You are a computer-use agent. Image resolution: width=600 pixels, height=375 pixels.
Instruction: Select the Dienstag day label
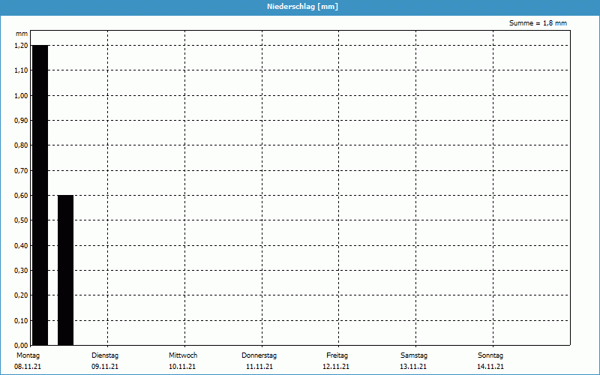click(105, 355)
